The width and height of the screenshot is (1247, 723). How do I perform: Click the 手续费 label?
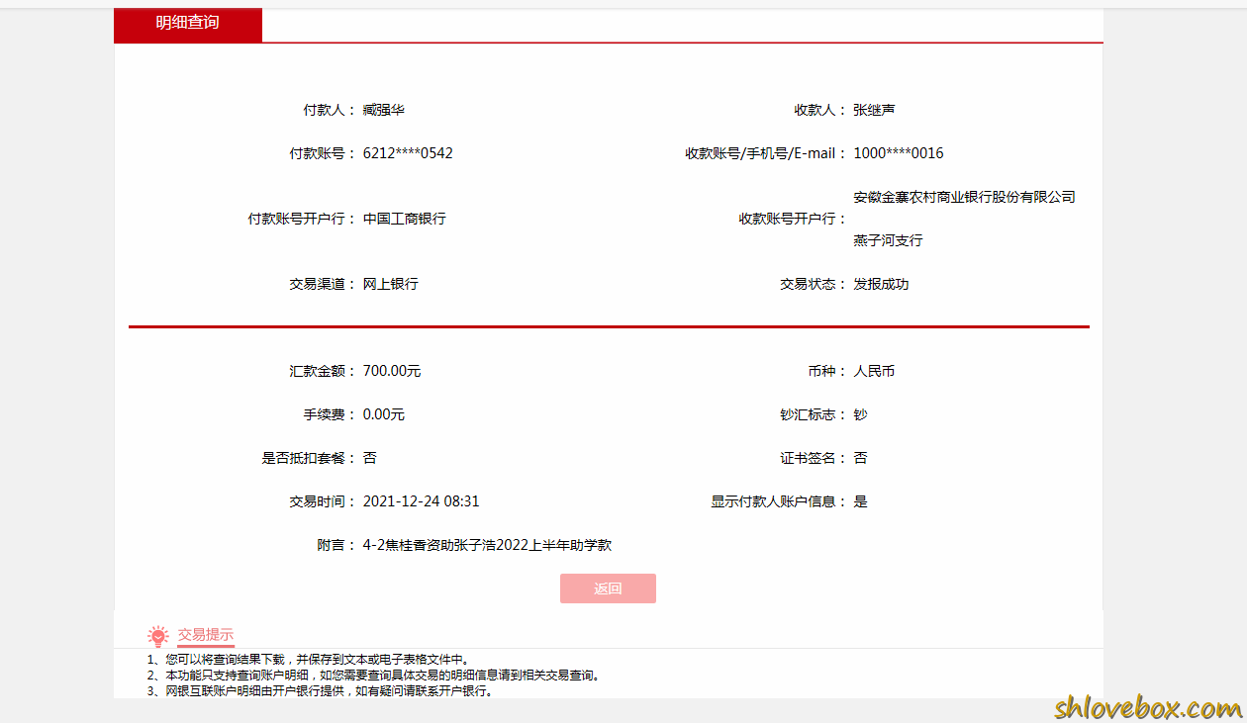click(x=330, y=414)
